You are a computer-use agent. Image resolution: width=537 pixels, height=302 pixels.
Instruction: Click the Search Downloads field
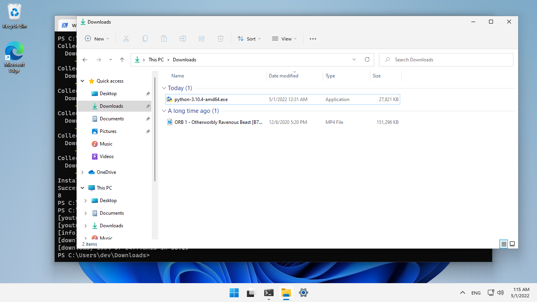[446, 60]
